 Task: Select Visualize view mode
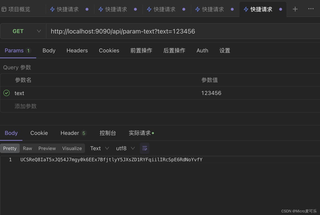tap(72, 148)
